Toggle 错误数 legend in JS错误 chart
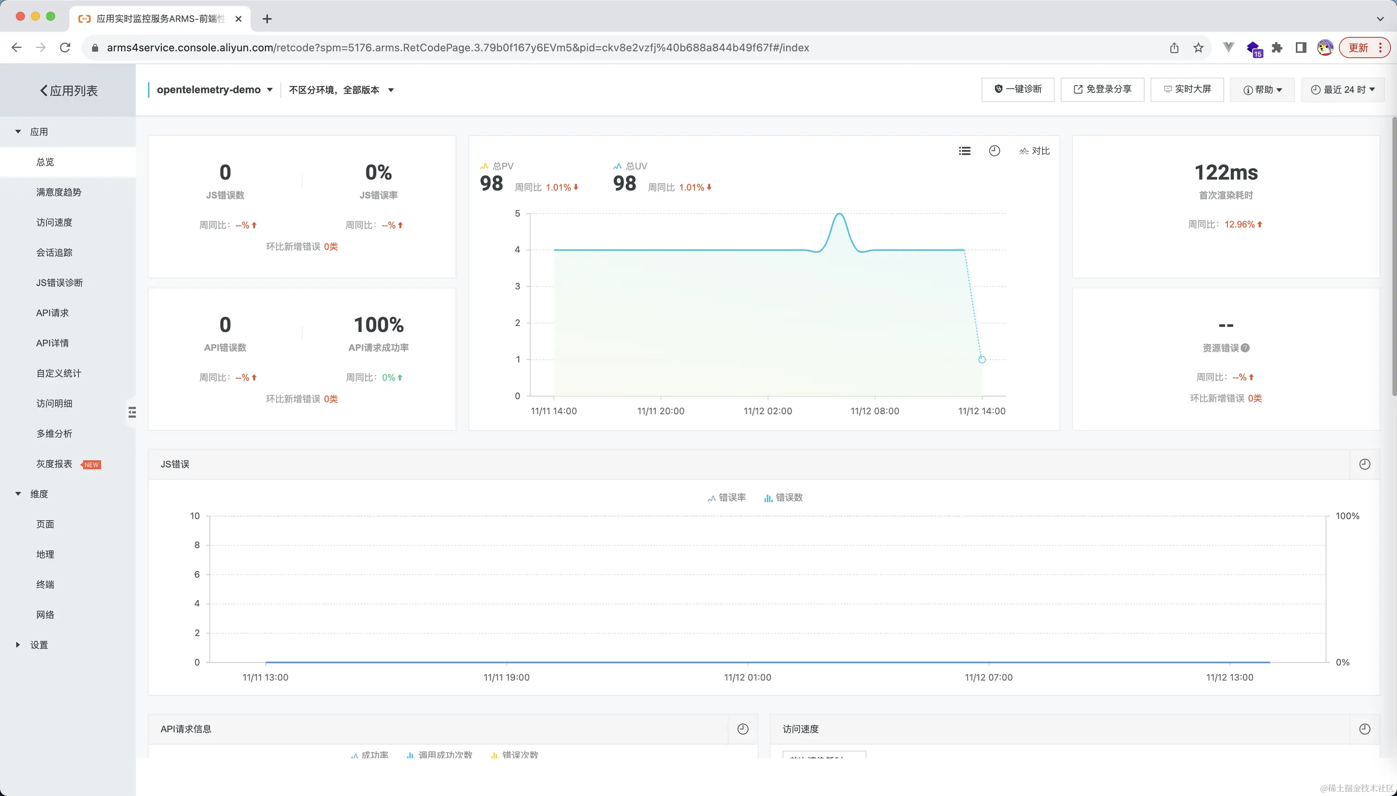The width and height of the screenshot is (1397, 796). pos(784,498)
